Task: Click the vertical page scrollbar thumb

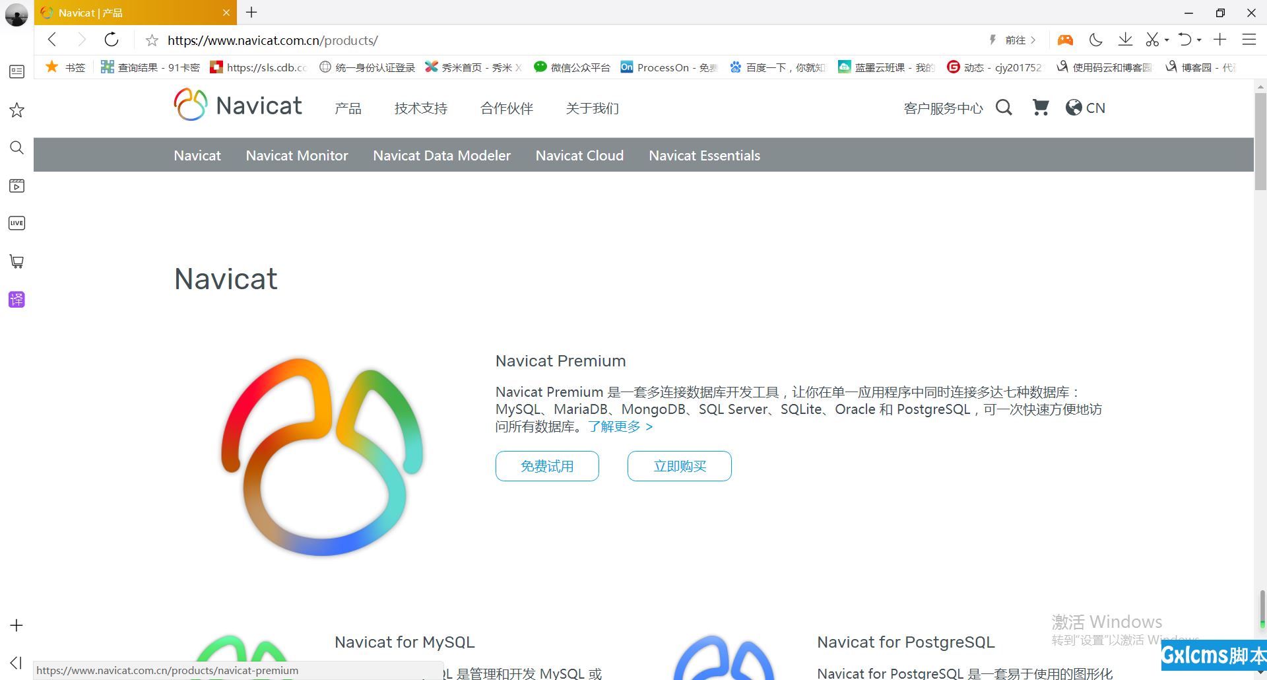Action: pyautogui.click(x=1260, y=141)
